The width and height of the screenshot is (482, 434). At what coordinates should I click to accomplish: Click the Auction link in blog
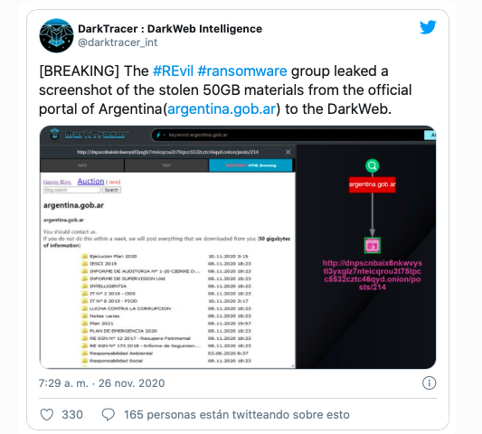tap(90, 182)
